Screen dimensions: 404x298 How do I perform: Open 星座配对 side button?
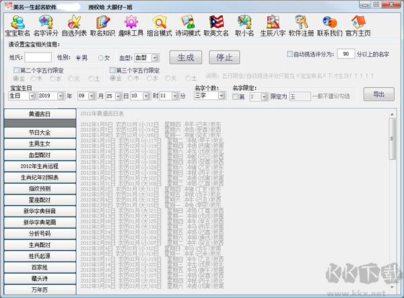point(40,200)
